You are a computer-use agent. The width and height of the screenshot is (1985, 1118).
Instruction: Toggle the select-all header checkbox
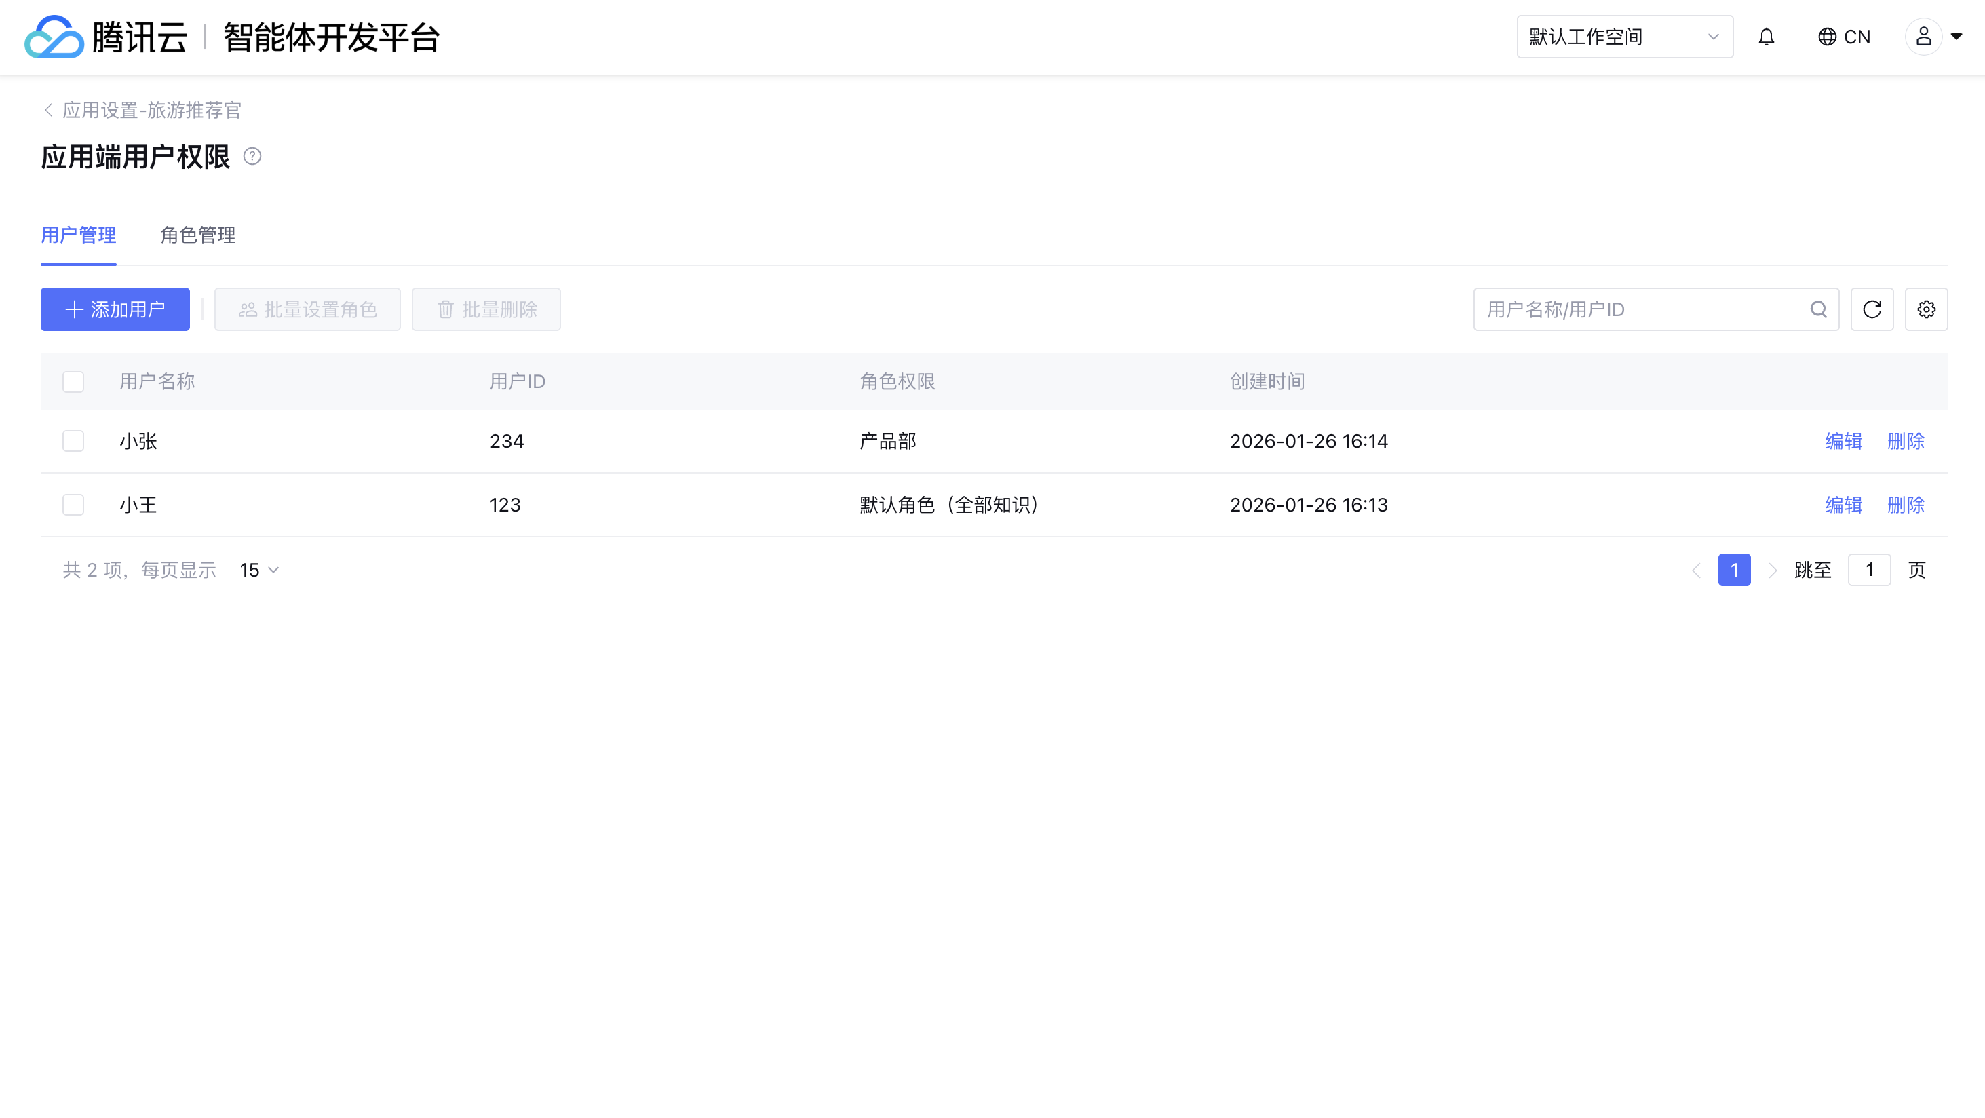[73, 382]
